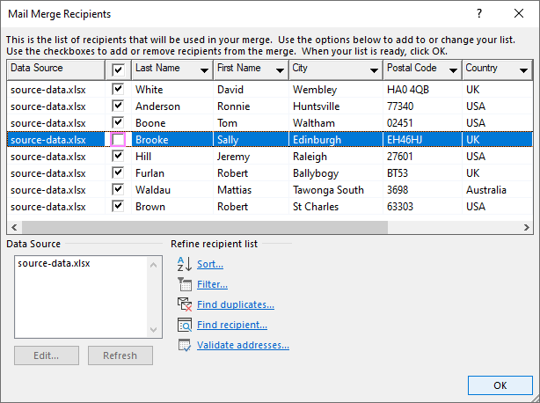This screenshot has height=403, width=540.
Task: Select the Tawonga South city cell
Action: 336,190
